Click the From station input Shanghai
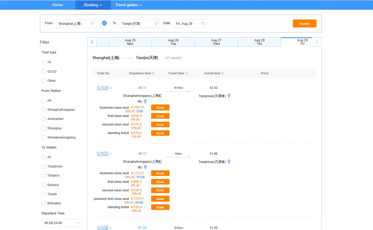The image size is (373, 230). [x=76, y=24]
